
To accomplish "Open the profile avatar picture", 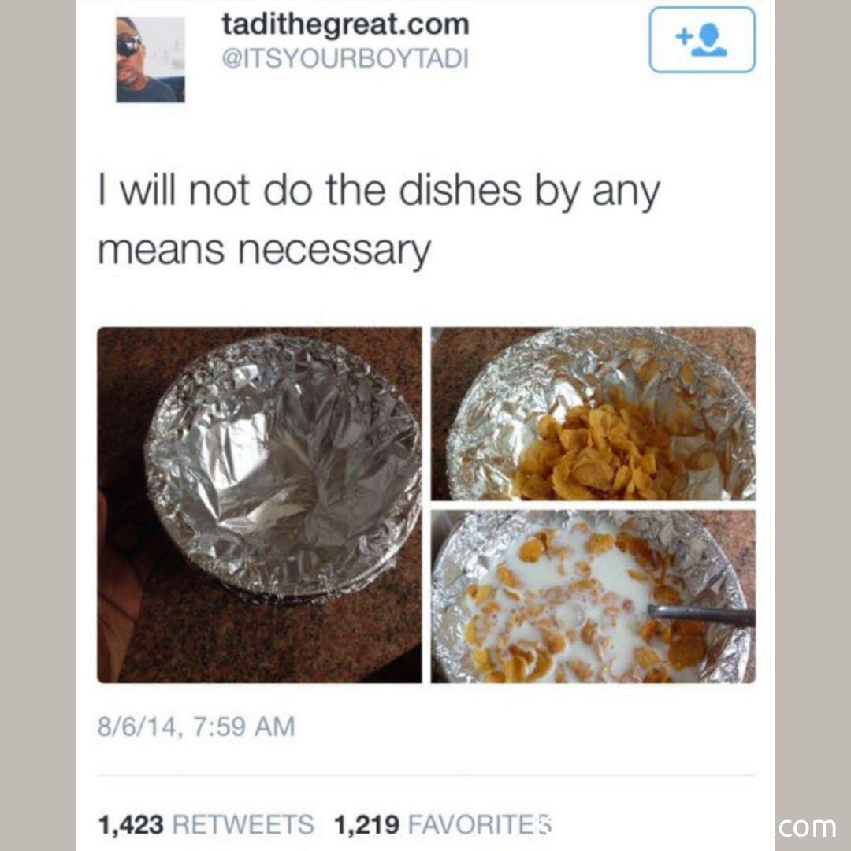I will coord(151,60).
